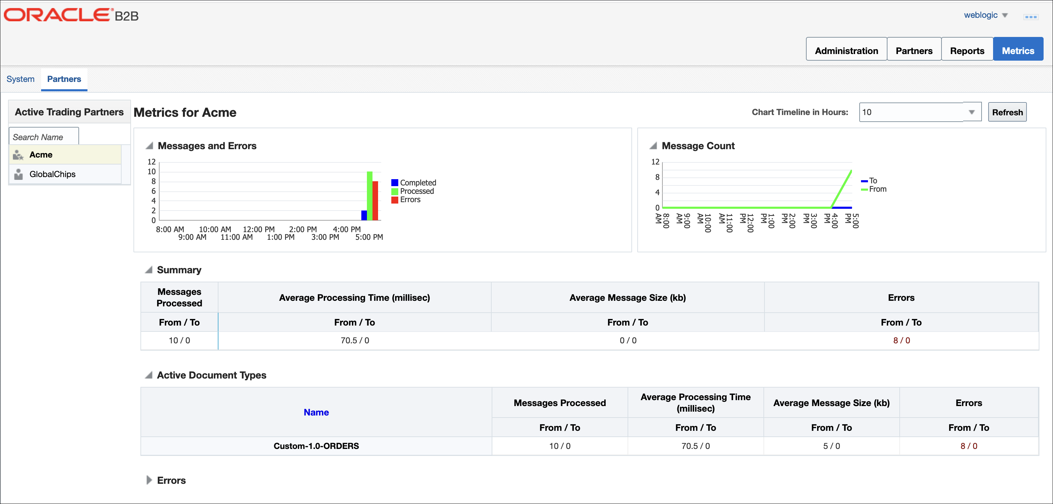1053x504 pixels.
Task: Collapse the Message Count section
Action: coord(653,146)
